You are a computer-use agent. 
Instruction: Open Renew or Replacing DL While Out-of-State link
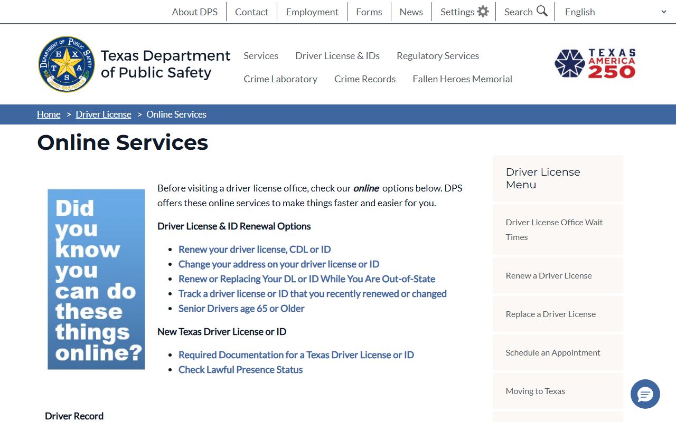coord(307,279)
